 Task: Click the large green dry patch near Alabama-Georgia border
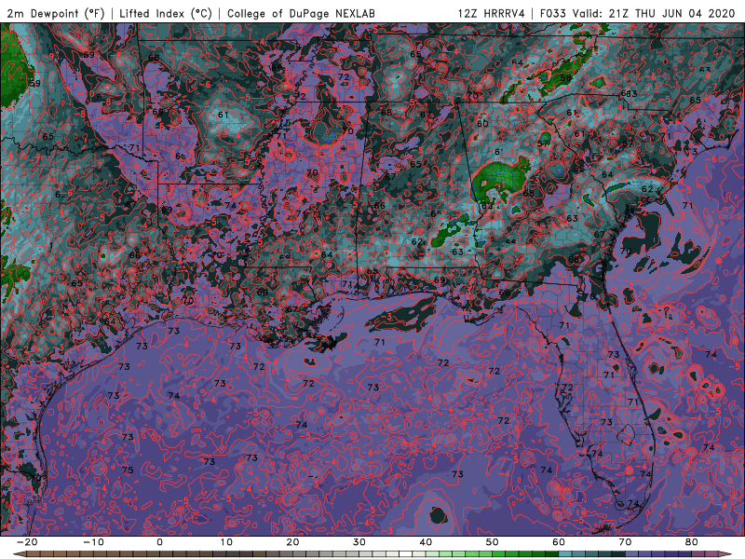499,182
